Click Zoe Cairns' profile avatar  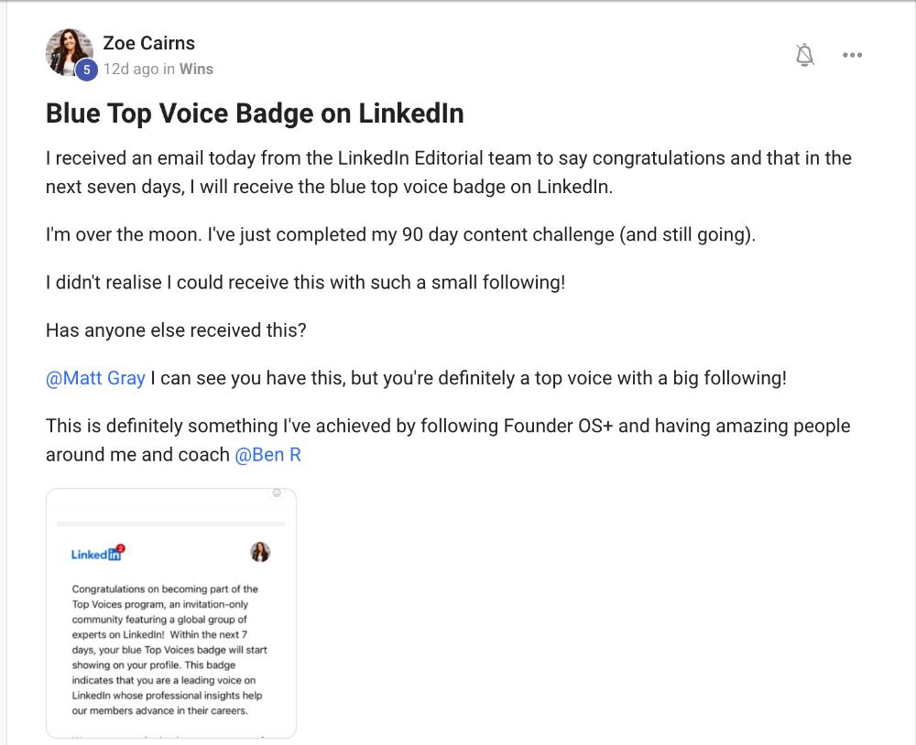coord(69,51)
